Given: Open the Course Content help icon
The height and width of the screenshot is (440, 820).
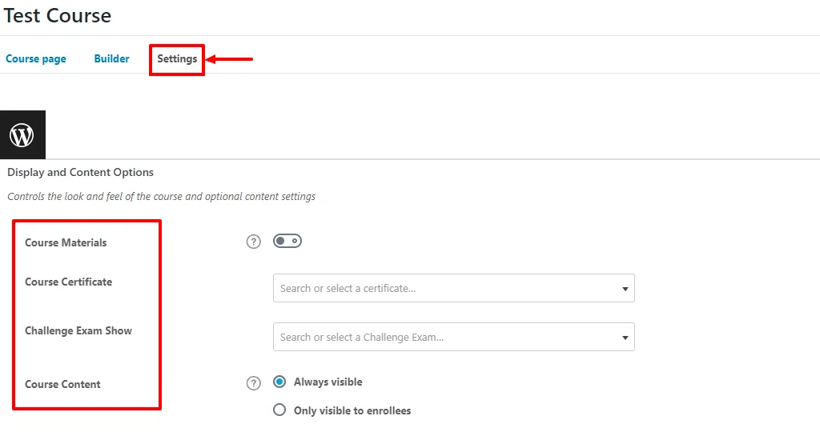Looking at the screenshot, I should coord(254,383).
